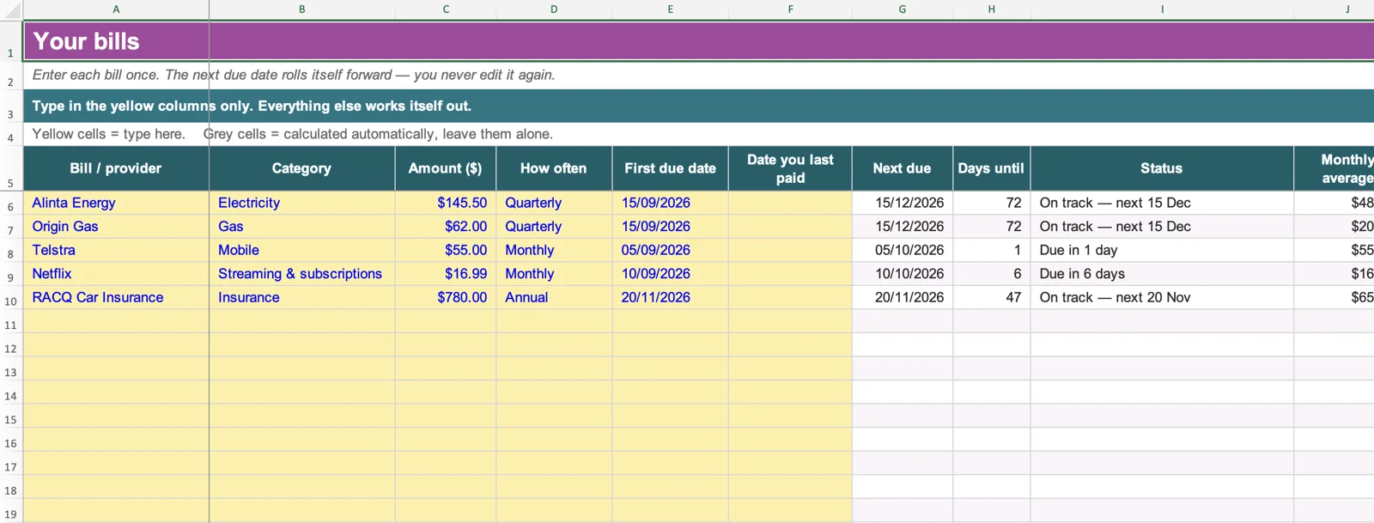Screen dimensions: 1374x523
Task: Select column B header
Action: [301, 9]
